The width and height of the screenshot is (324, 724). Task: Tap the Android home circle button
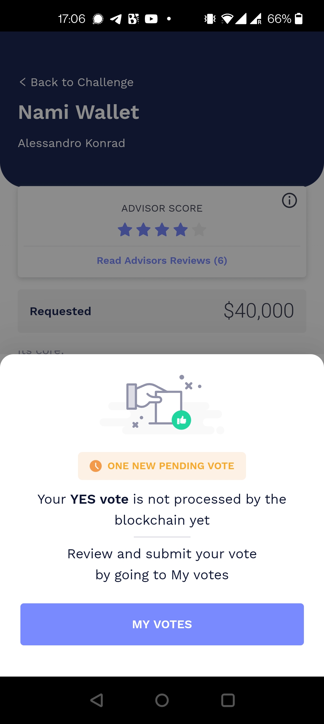point(162,700)
